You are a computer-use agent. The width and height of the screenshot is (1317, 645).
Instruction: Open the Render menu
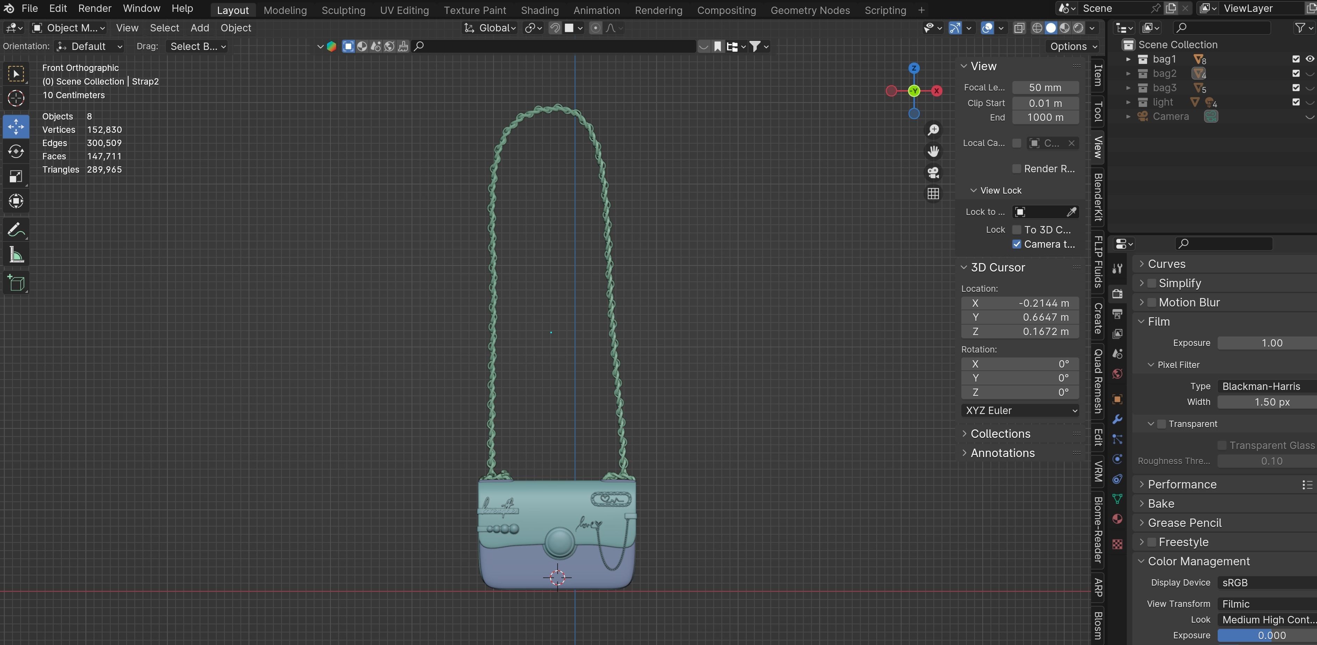(94, 9)
